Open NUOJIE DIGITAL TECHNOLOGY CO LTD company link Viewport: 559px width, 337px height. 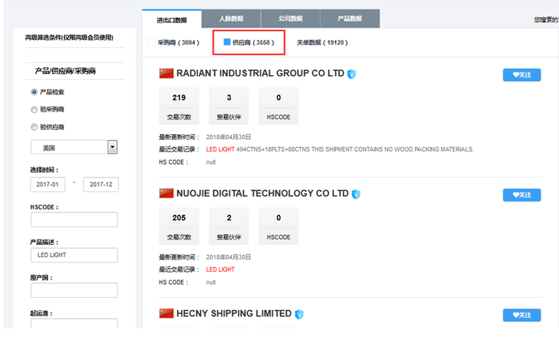click(262, 193)
